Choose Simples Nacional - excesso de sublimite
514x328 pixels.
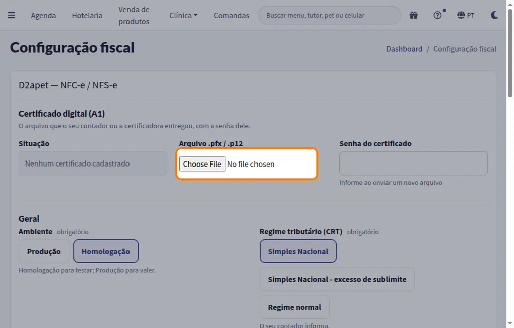[x=337, y=279]
